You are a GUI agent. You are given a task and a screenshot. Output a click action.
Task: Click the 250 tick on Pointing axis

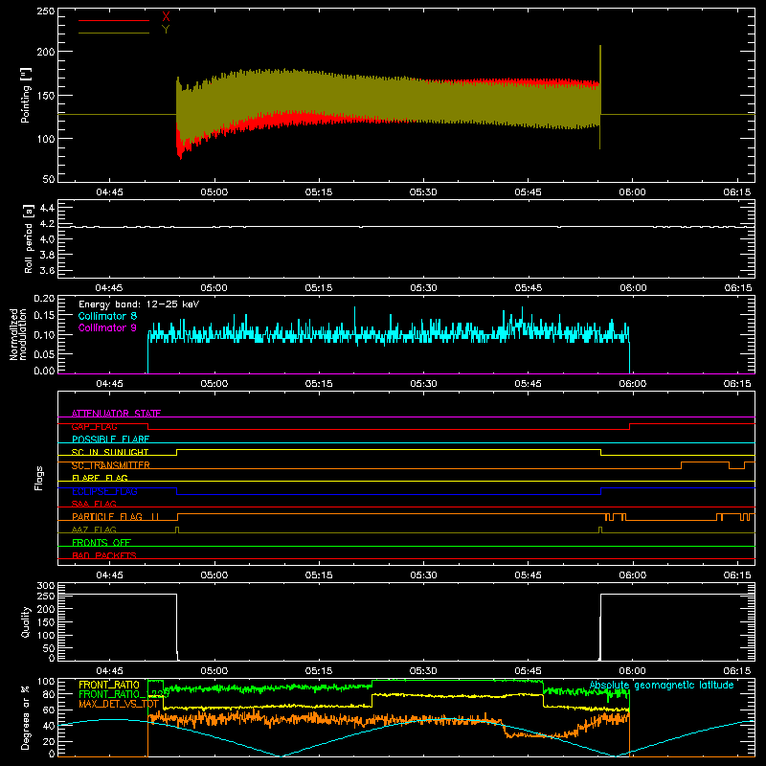pos(46,11)
